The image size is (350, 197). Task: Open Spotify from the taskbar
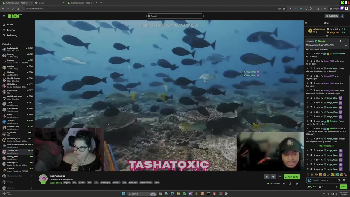coord(184,194)
